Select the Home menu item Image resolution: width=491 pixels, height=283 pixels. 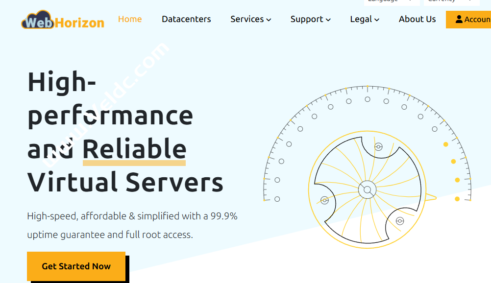[129, 19]
